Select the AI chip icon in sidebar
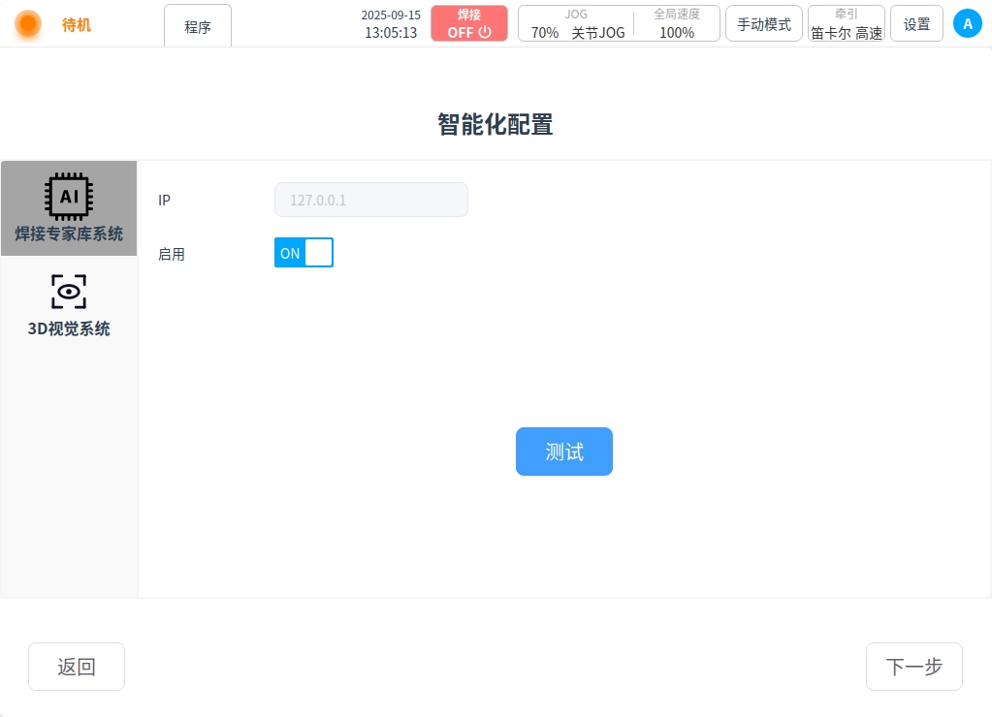Image resolution: width=992 pixels, height=717 pixels. 69,197
